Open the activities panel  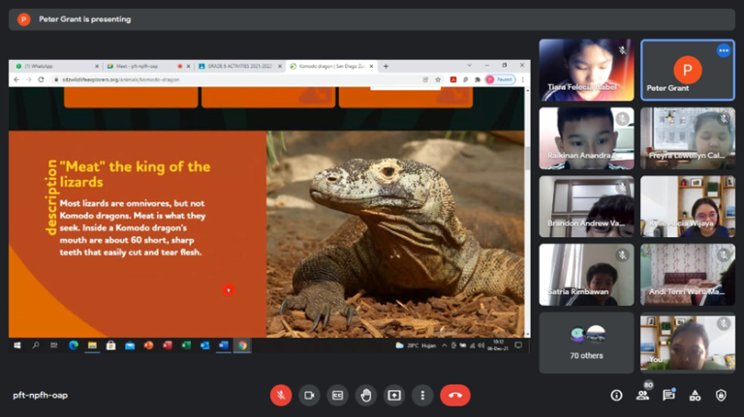(695, 395)
